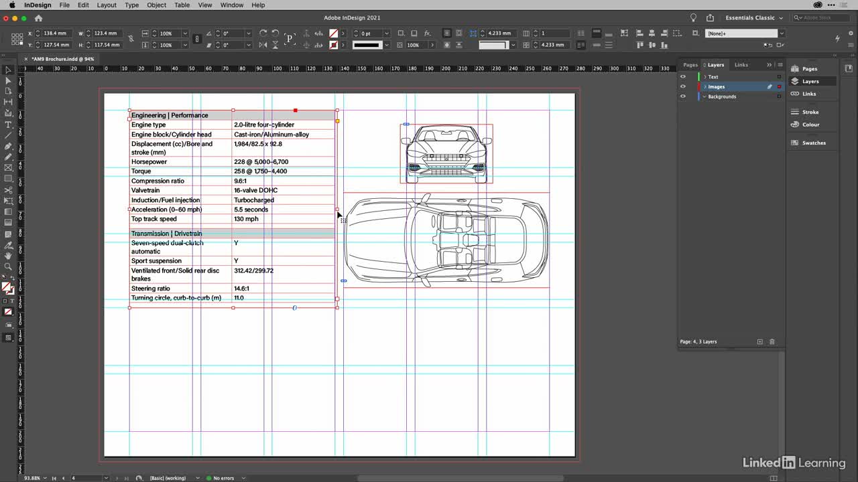Open the Table menu
This screenshot has height=482, width=858.
point(182,5)
